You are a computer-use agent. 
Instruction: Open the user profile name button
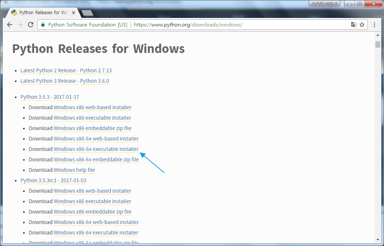tap(324, 4)
